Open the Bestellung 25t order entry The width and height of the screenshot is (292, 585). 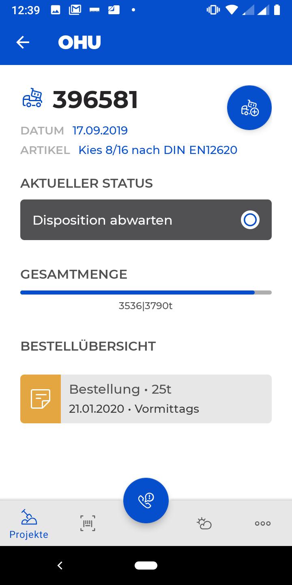(x=146, y=399)
